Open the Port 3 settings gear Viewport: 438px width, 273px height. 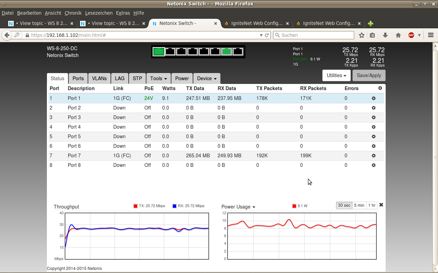tap(374, 117)
